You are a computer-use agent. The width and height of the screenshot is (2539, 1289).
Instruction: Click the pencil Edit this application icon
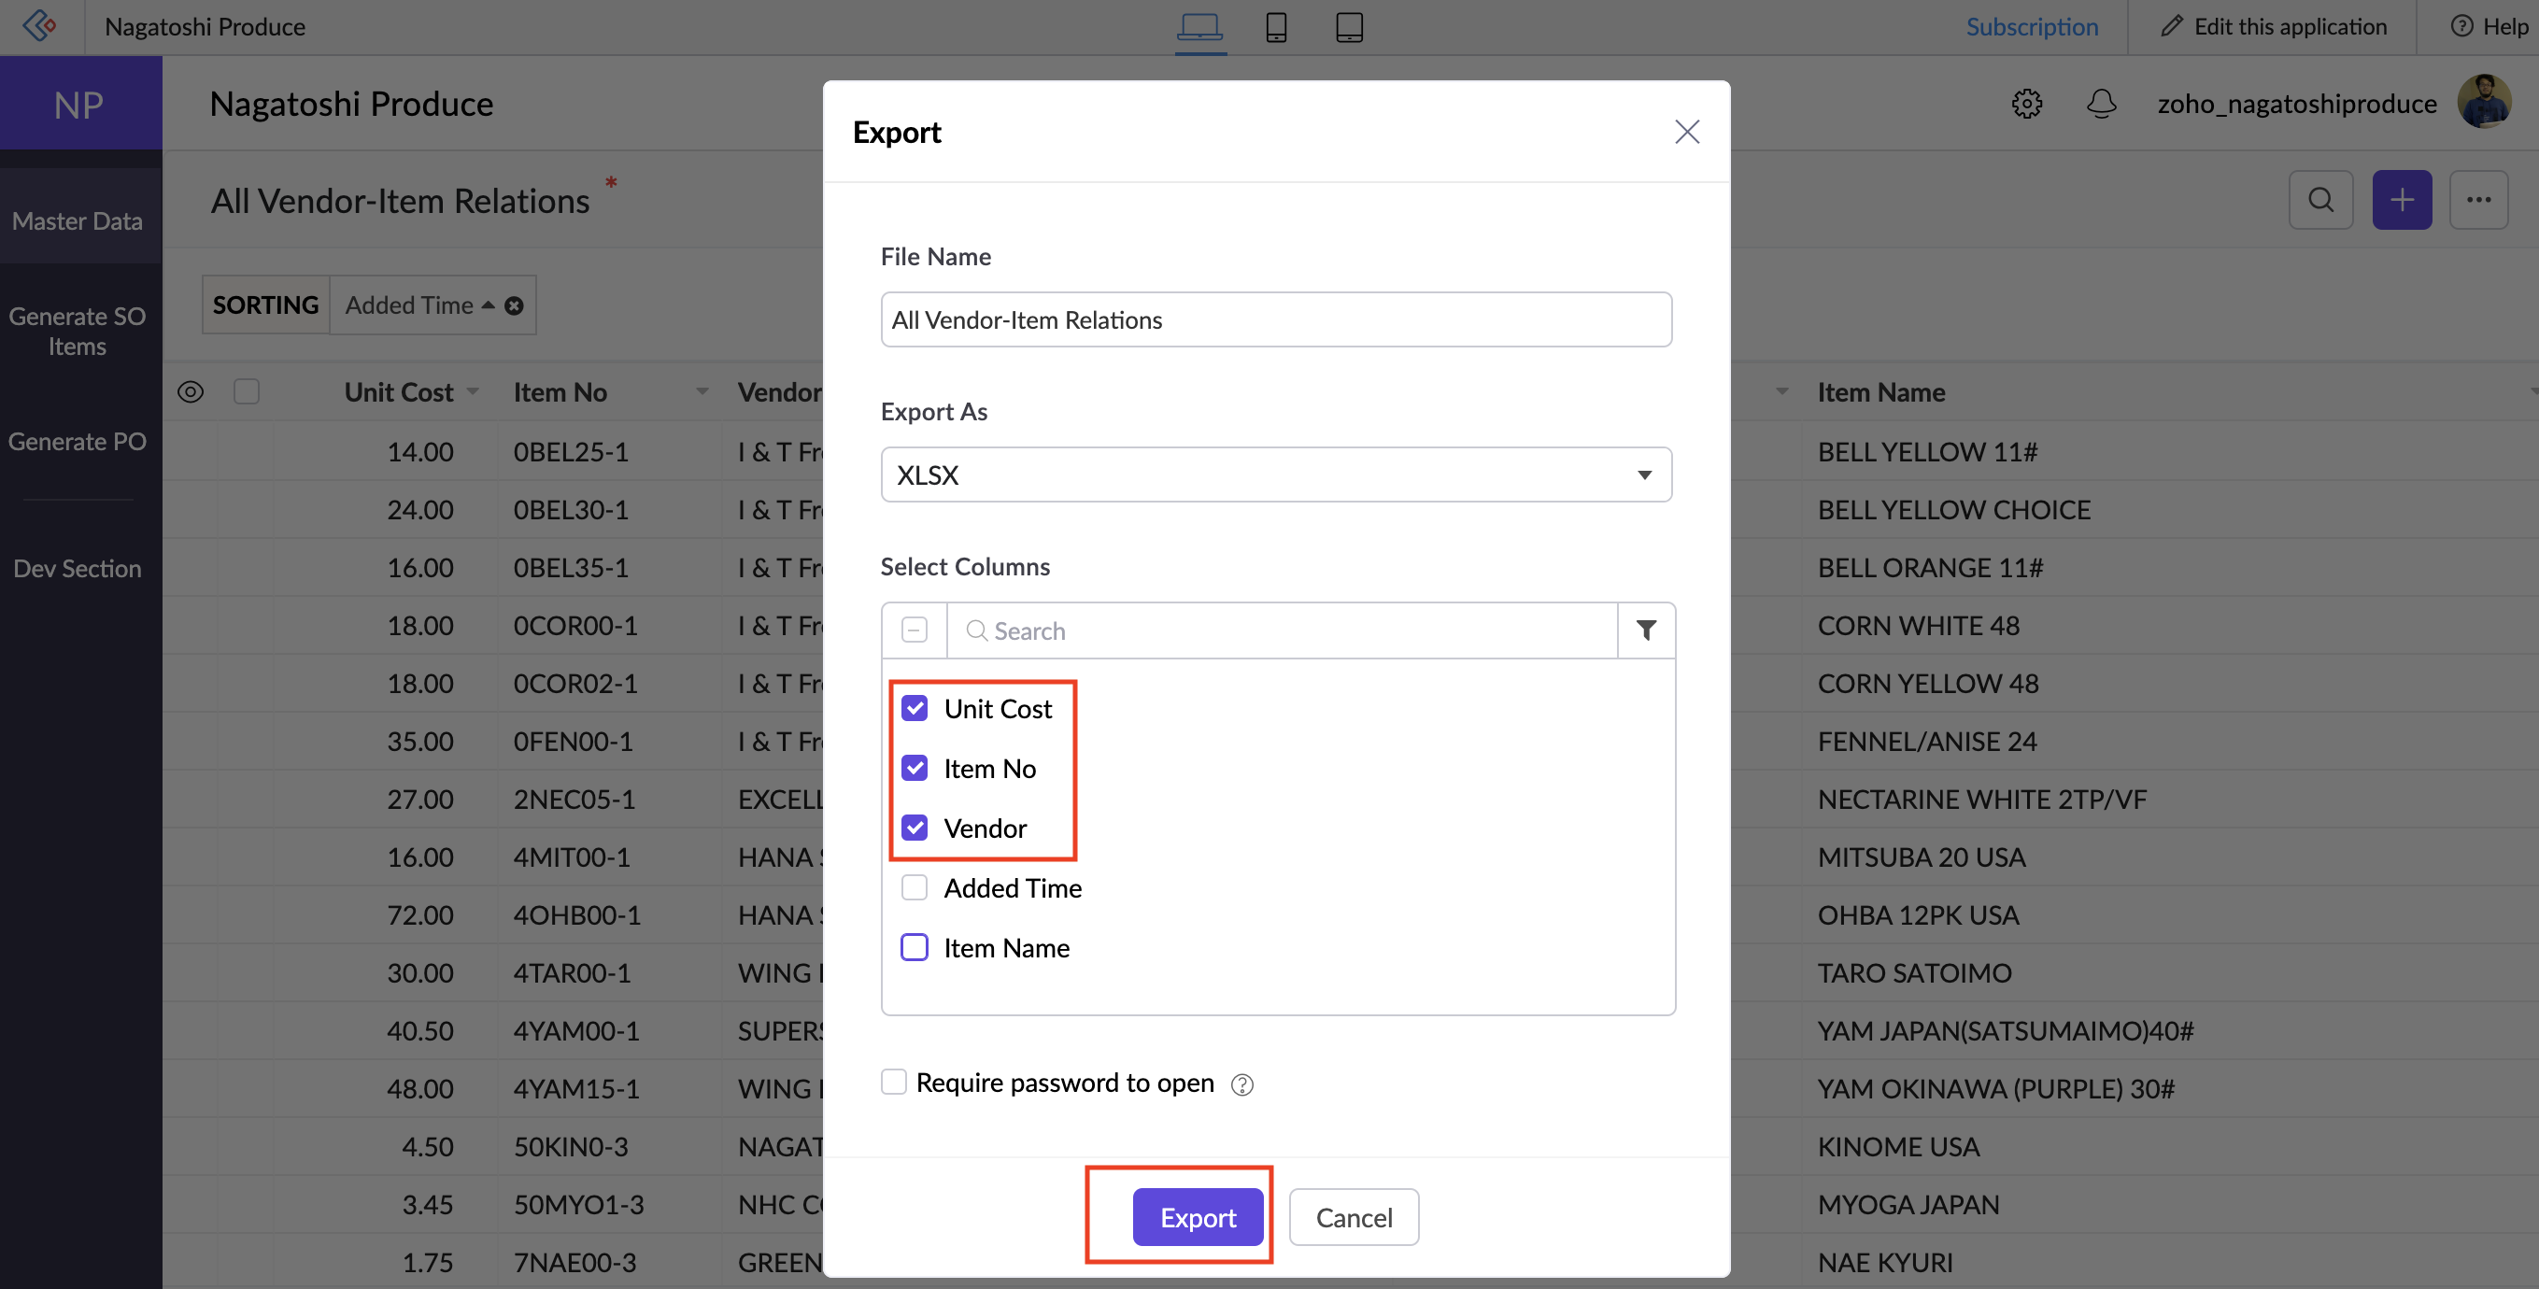(2171, 26)
